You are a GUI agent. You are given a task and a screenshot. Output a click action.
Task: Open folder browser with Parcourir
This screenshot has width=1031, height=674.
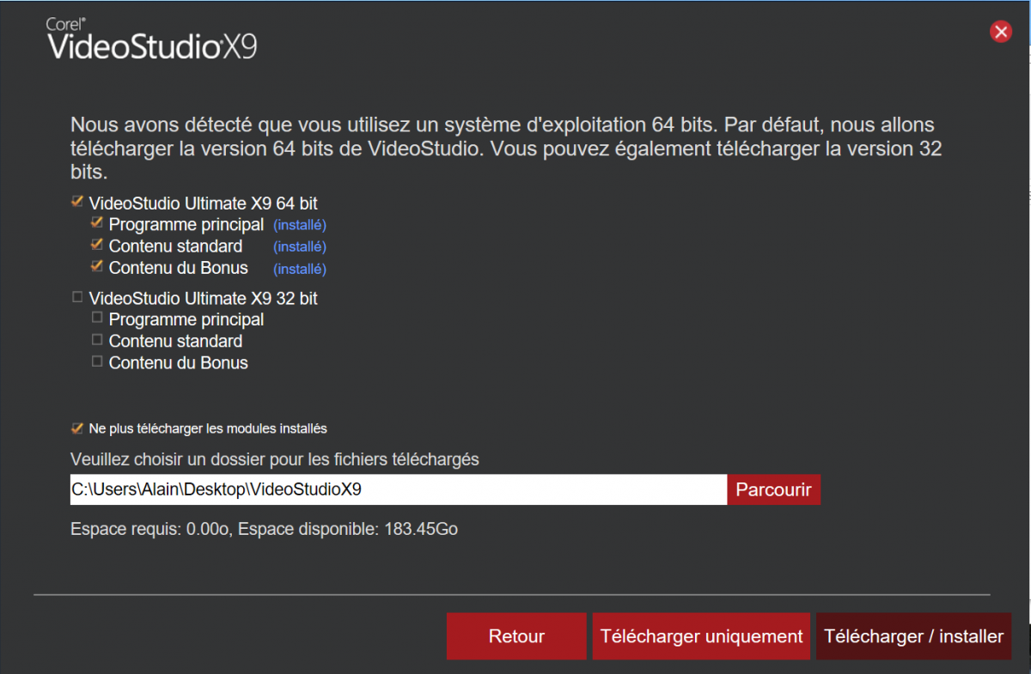coord(774,489)
